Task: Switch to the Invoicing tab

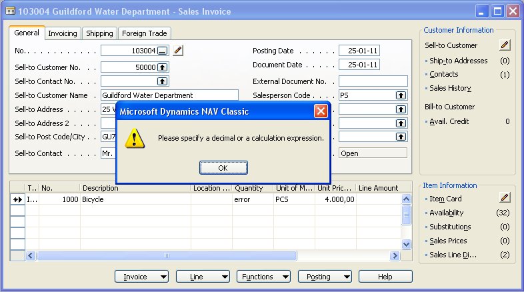Action: [63, 33]
